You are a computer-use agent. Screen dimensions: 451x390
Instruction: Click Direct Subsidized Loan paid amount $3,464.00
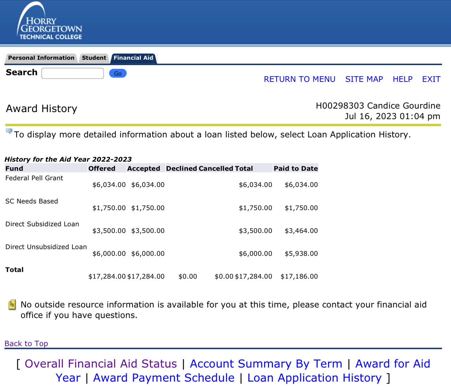[301, 231]
